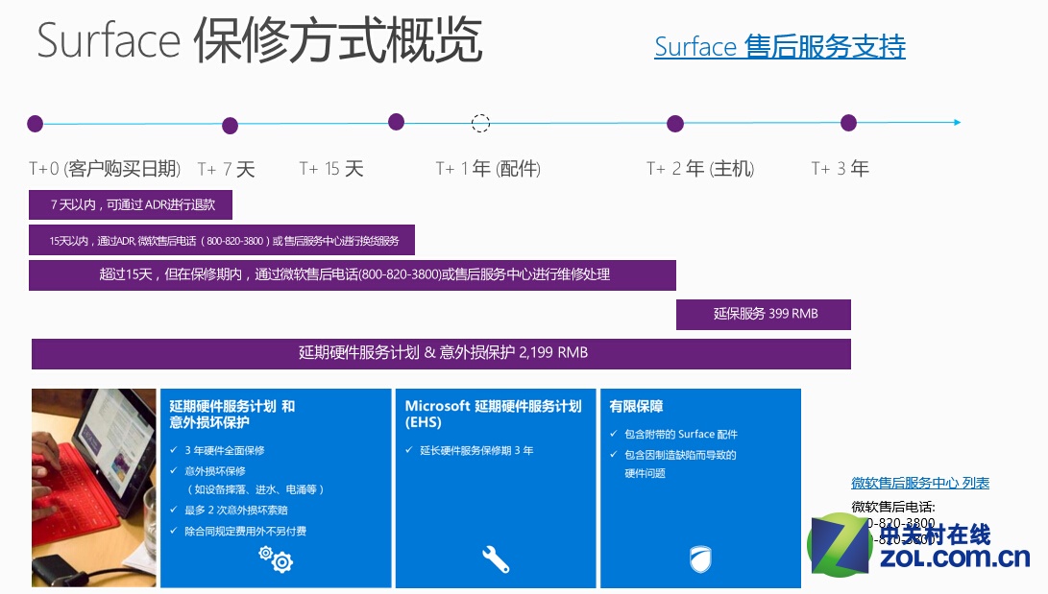This screenshot has width=1048, height=594.
Task: Click the T+ 15 天 label
Action: (331, 169)
